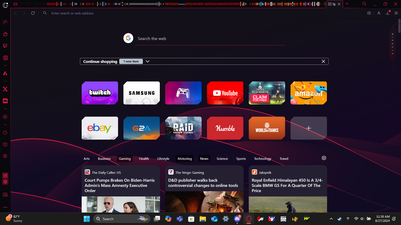Open Downloads from the toolbar
The image size is (401, 225).
point(388,13)
